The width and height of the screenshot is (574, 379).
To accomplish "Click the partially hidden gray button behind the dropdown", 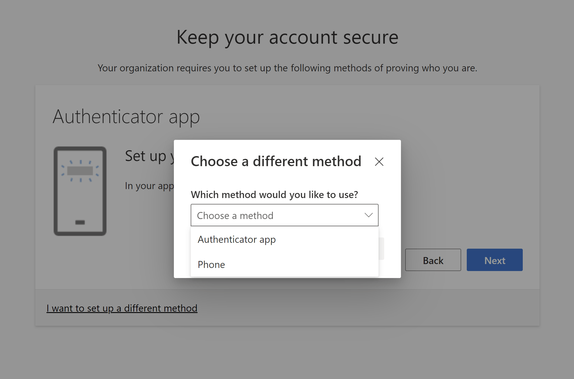I will click(381, 249).
